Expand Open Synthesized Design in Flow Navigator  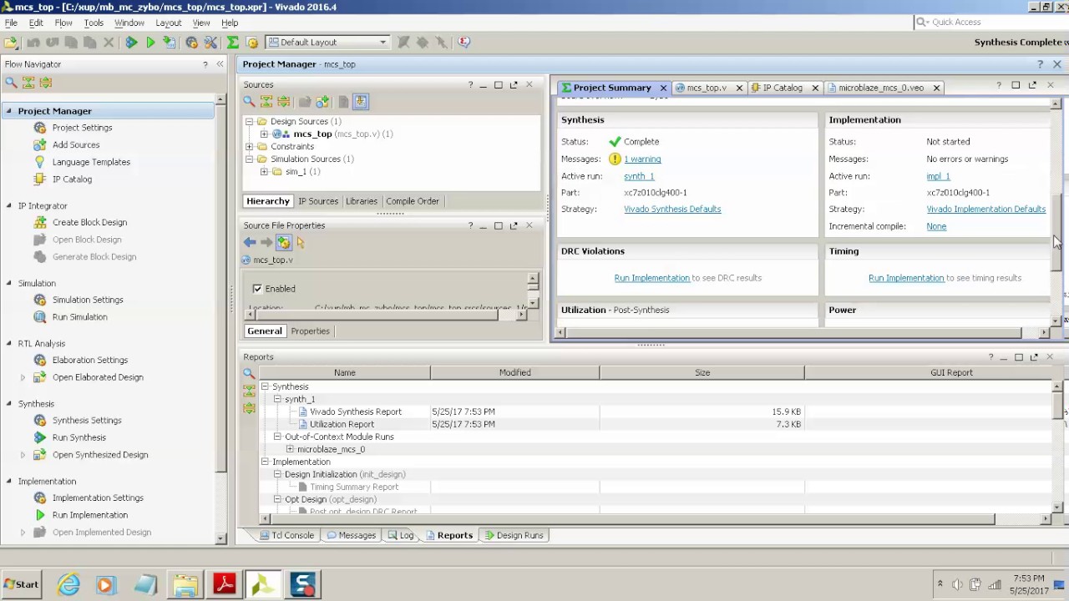pos(23,455)
